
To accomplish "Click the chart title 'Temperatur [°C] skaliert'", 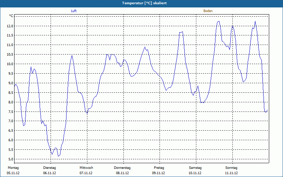I will (144, 3).
